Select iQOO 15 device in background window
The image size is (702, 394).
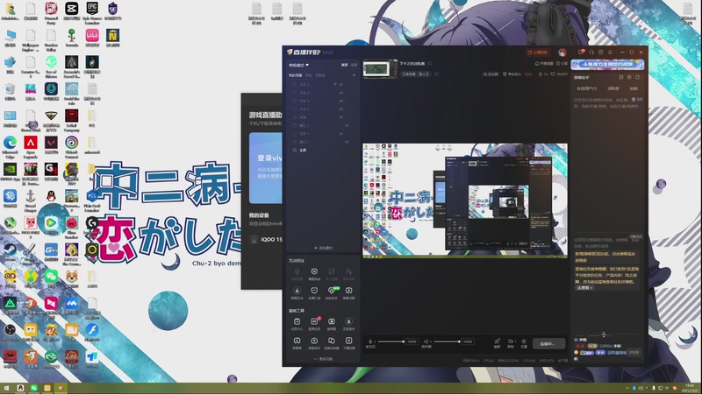point(266,239)
